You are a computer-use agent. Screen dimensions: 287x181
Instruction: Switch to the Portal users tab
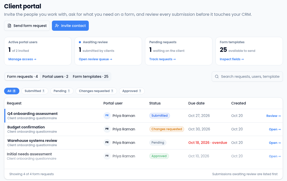55,77
